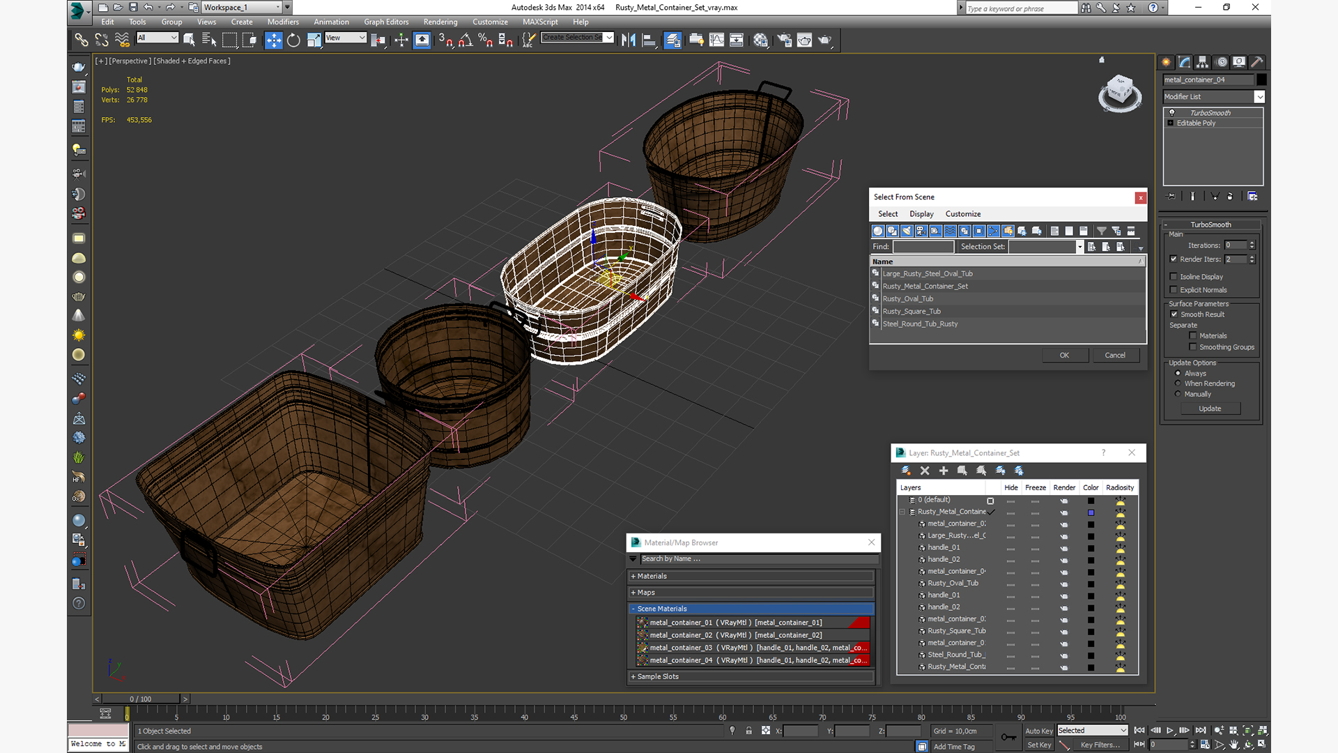Open the MAXScript menu
This screenshot has height=753, width=1338.
pyautogui.click(x=540, y=22)
